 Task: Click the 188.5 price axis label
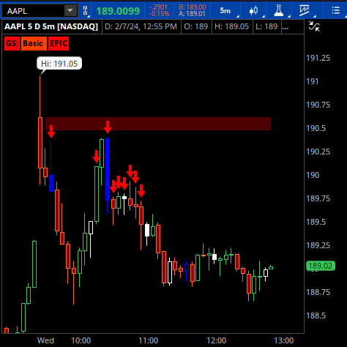pyautogui.click(x=316, y=316)
